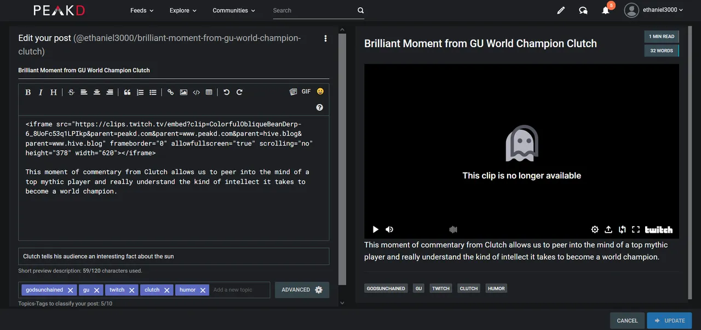
Task: Insert a numbered list
Action: (140, 92)
